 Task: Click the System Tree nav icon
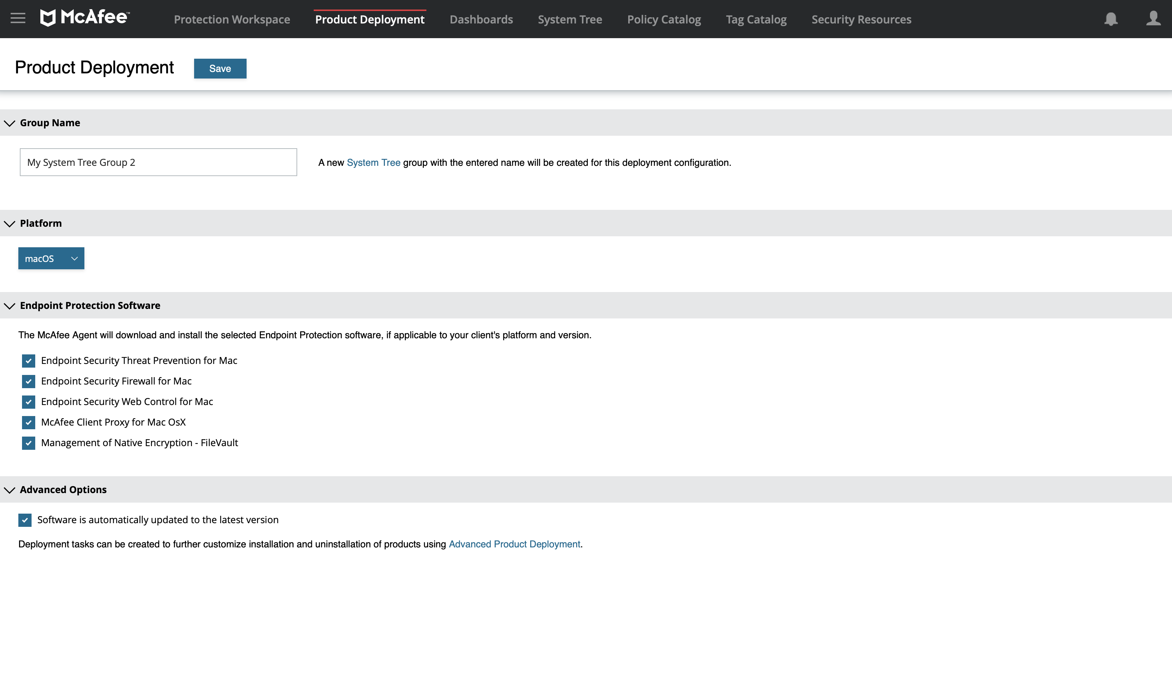point(570,19)
